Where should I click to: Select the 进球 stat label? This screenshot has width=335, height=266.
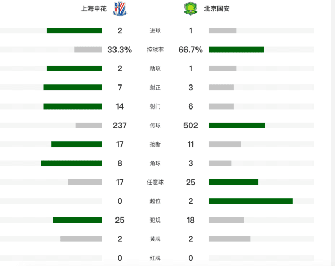click(155, 31)
